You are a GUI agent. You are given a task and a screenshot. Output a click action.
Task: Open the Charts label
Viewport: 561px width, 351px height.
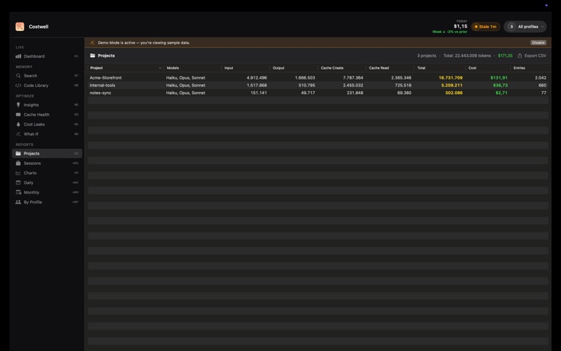30,173
